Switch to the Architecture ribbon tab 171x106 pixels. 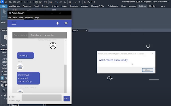tap(14, 6)
